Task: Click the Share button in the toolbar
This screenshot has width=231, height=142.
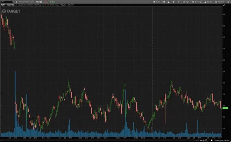Action: [156, 2]
